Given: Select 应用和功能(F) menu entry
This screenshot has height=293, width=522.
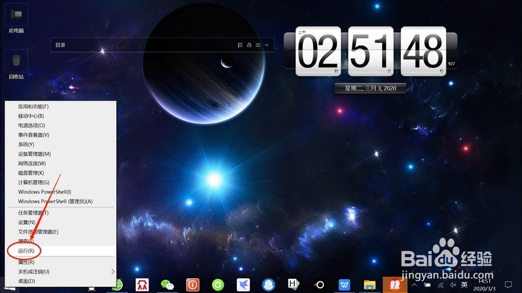Looking at the screenshot, I should click(61, 106).
